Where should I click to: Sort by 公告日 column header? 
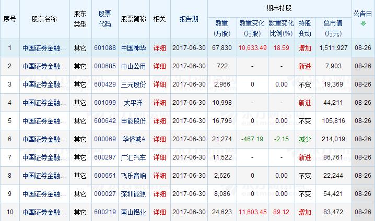(363, 14)
